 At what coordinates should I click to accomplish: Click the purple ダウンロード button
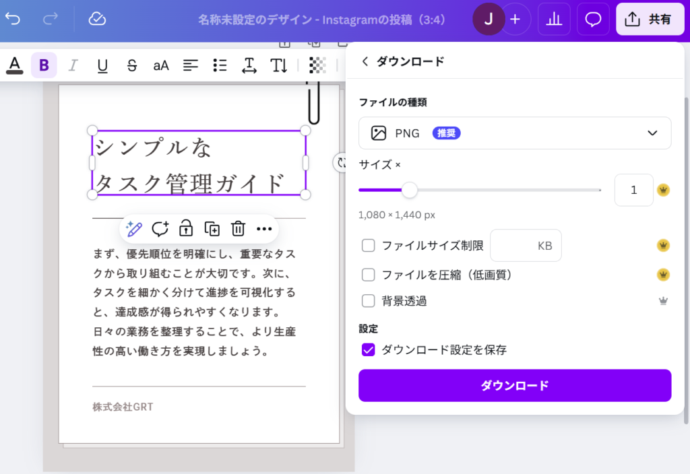(x=515, y=385)
